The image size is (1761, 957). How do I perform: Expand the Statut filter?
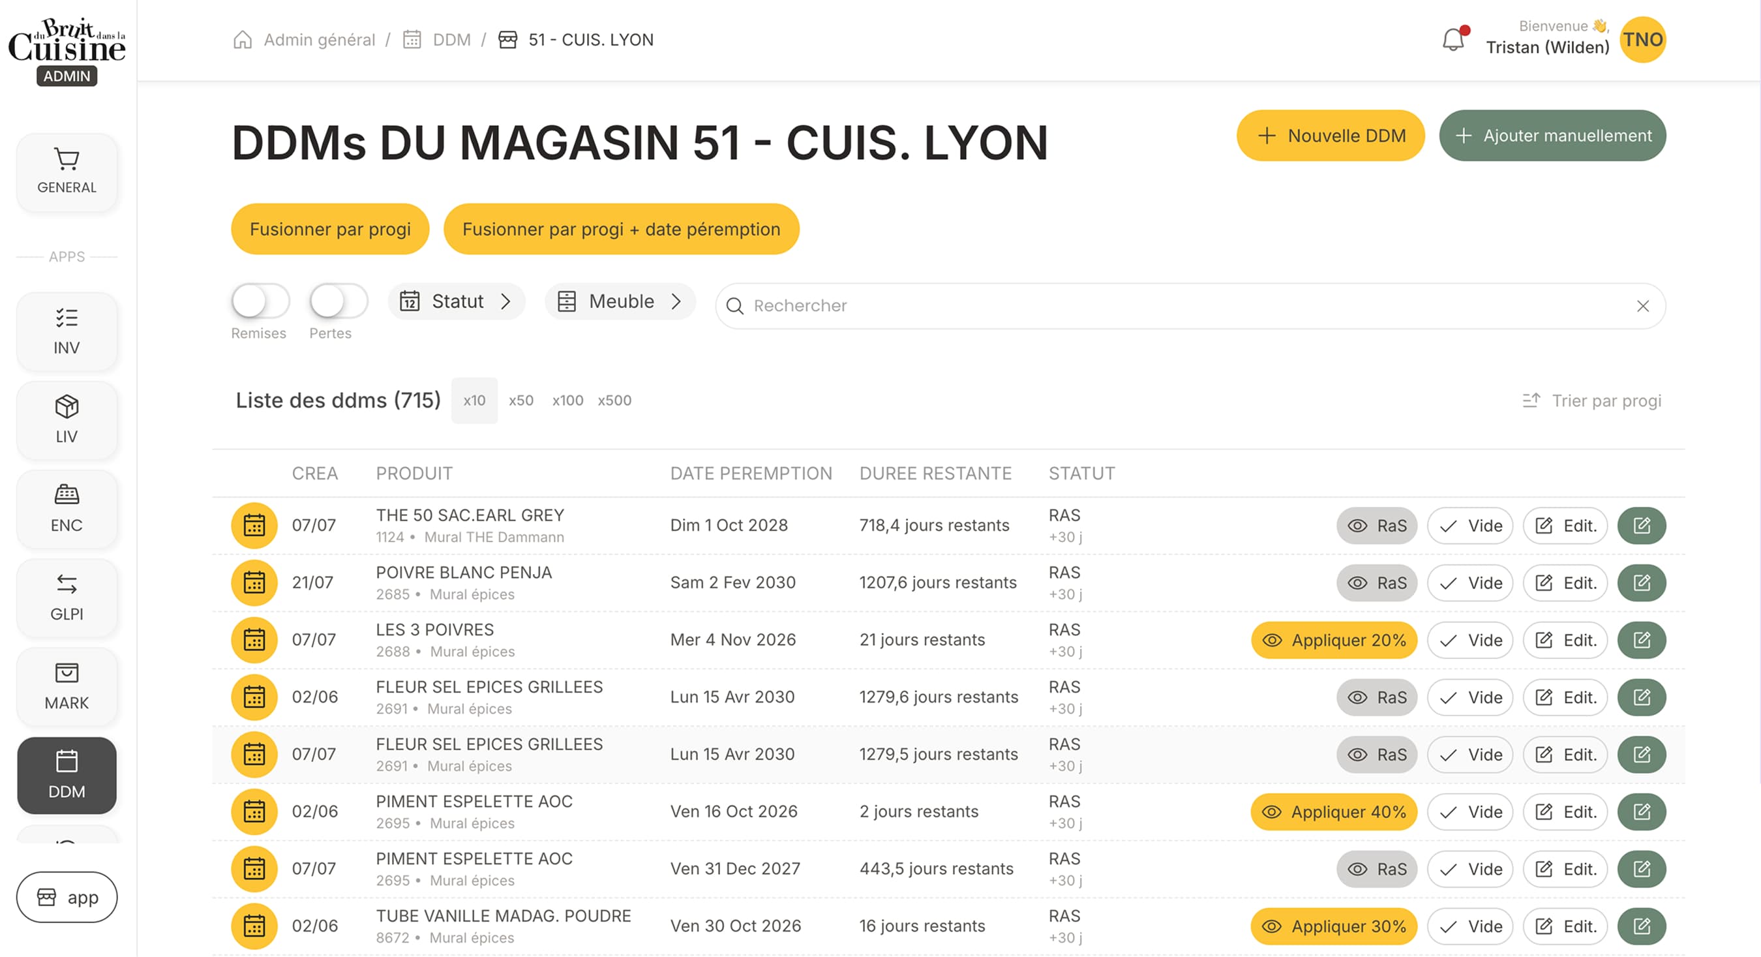[456, 301]
